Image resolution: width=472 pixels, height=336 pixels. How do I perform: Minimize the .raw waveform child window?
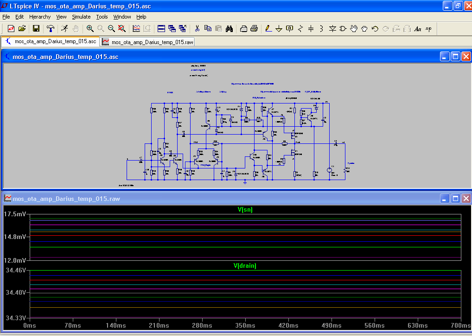click(445, 198)
